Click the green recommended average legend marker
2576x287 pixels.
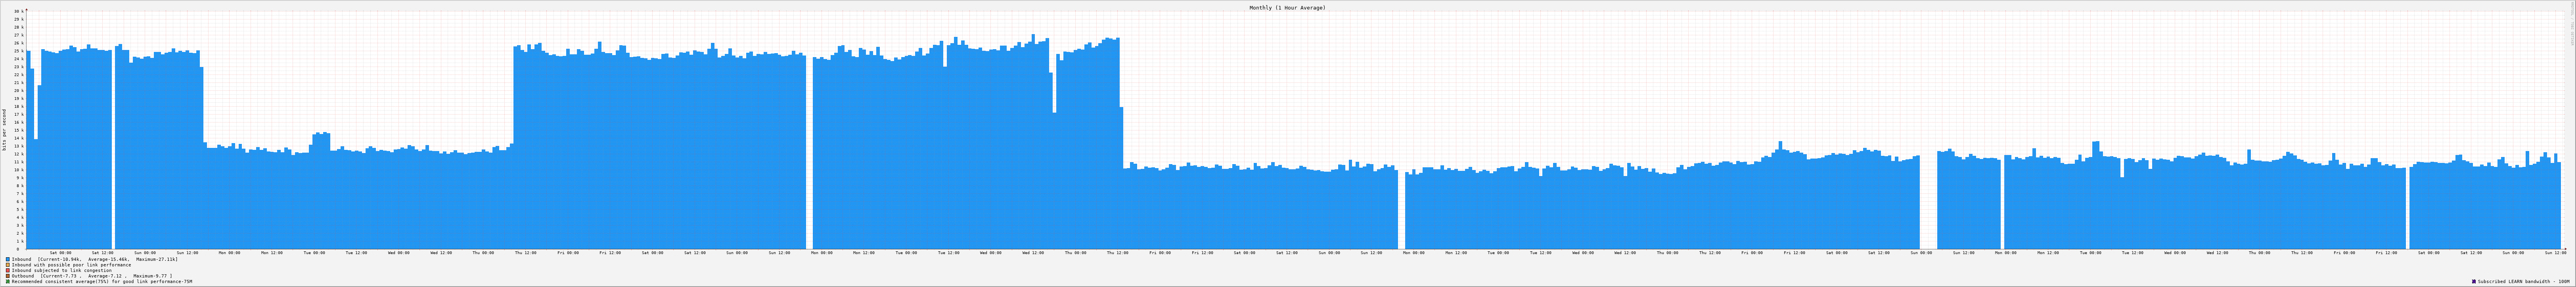tap(8, 282)
